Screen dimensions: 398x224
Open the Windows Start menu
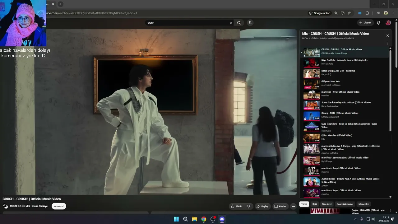tap(176, 219)
